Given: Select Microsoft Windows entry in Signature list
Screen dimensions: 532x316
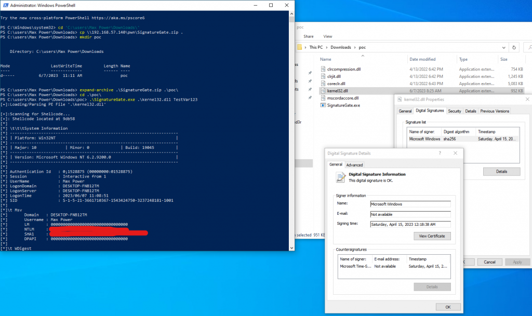Looking at the screenshot, I should pyautogui.click(x=424, y=139).
